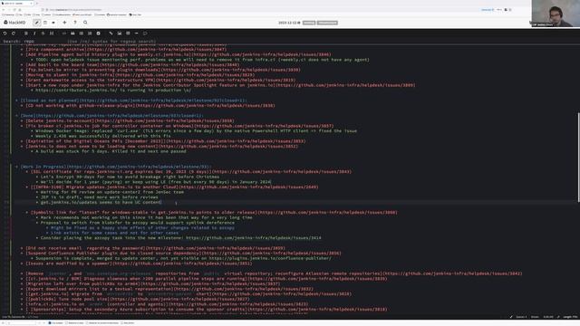This screenshot has width=580, height=326.
Task: Collapse the 'Closed as not planned' section fold arrow
Action: click(16, 101)
